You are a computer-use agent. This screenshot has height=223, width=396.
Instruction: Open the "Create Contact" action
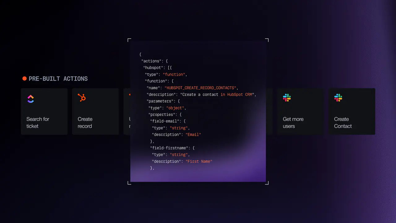click(x=352, y=111)
